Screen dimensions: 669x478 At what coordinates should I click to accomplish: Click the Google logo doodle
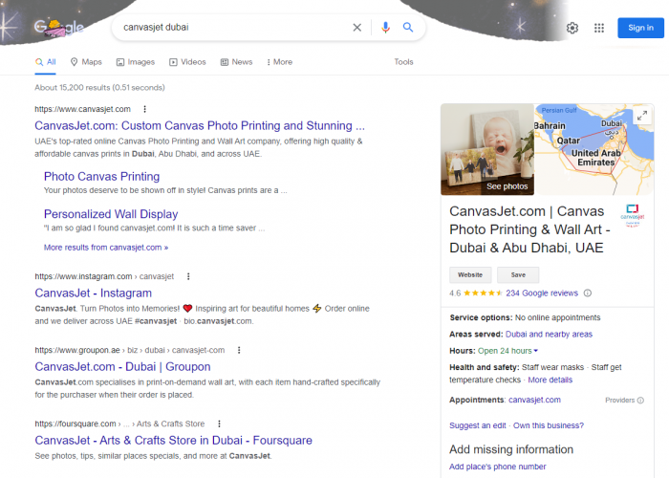(59, 28)
